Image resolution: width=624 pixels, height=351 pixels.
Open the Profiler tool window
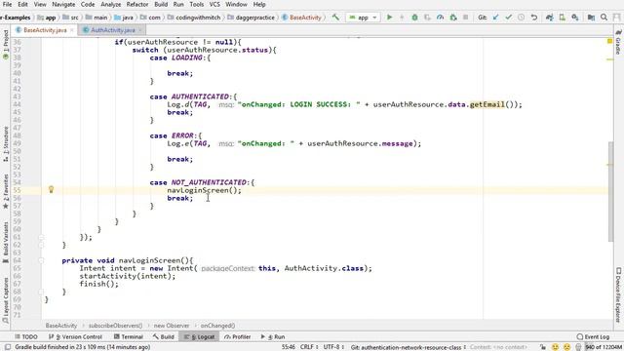tap(238, 336)
